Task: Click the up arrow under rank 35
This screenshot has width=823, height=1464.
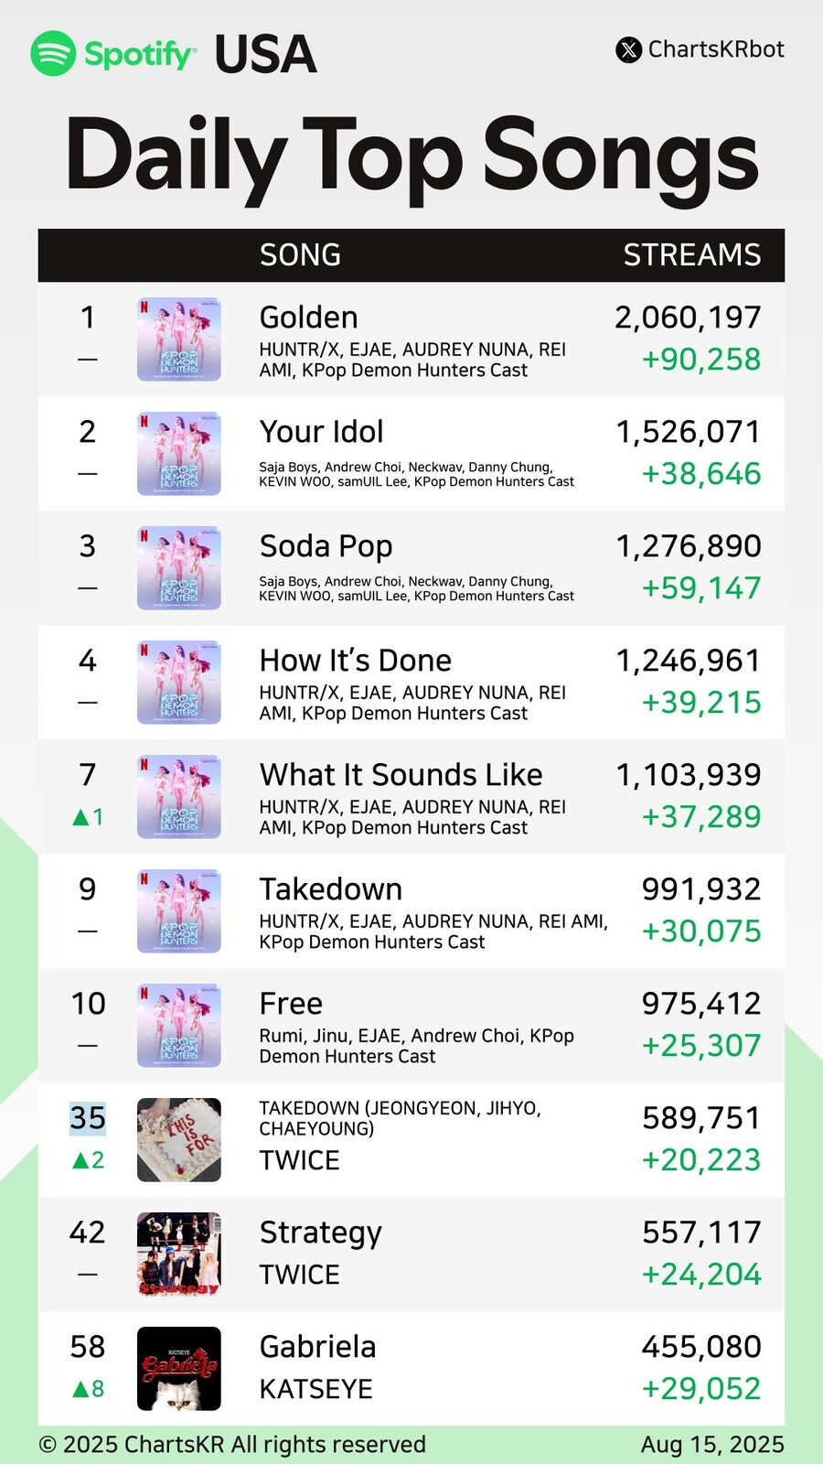Action: click(80, 1160)
